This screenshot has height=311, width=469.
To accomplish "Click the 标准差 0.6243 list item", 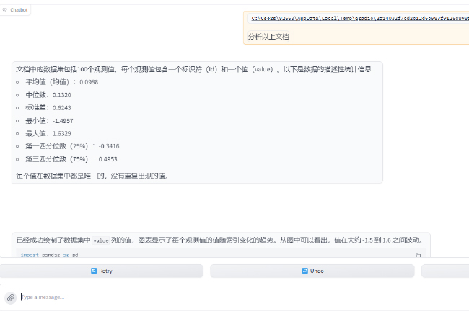I will tap(48, 108).
